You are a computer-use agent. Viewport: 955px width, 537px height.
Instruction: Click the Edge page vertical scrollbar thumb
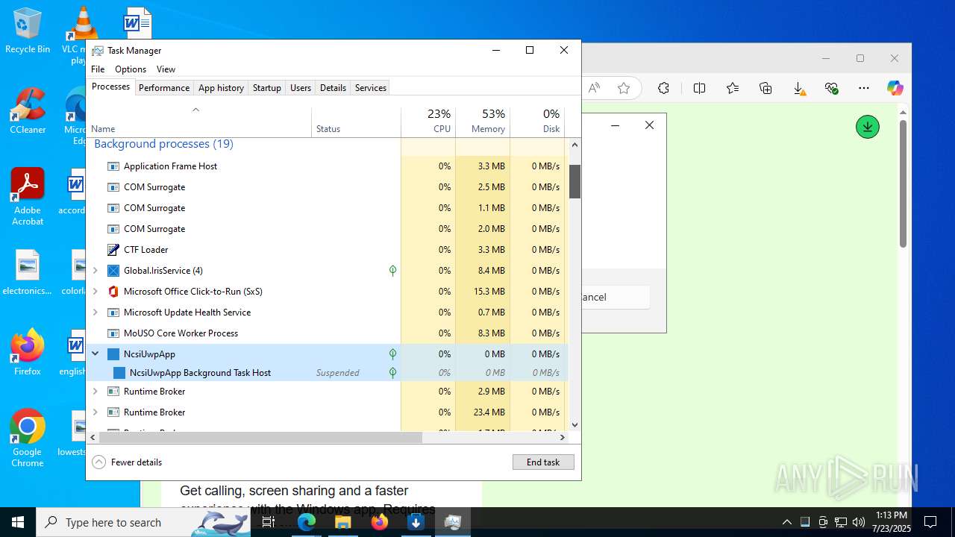[x=904, y=183]
